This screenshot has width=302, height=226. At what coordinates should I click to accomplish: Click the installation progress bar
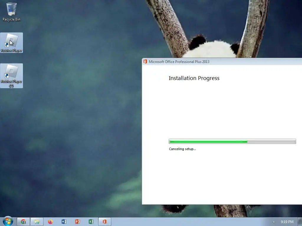(x=232, y=141)
